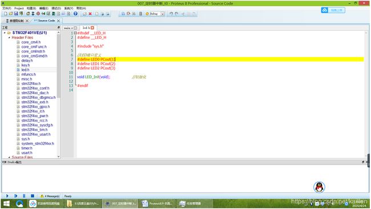
Task: Click the code line 'void LED_Init(void);'
Action: (x=94, y=77)
